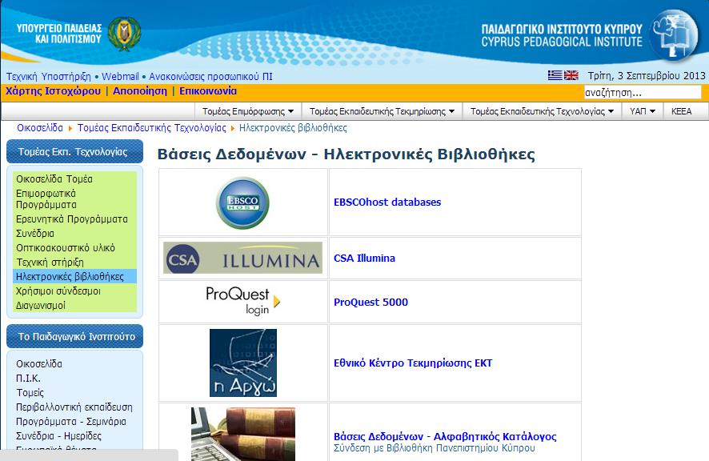Click the CSA Illumina banner image
The image size is (709, 461).
tap(242, 258)
